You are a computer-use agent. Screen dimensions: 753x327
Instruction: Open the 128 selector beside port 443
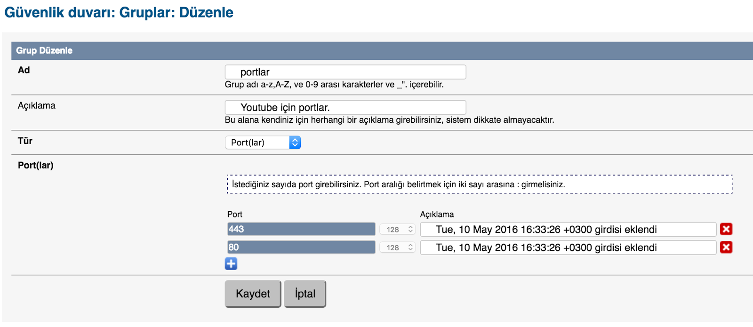click(x=397, y=230)
